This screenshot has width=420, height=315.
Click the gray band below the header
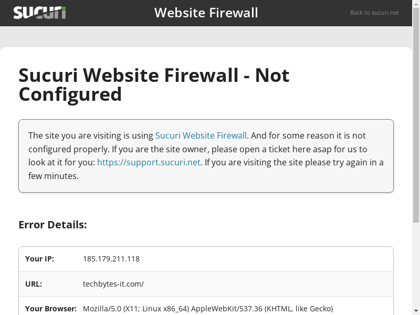pos(206,37)
